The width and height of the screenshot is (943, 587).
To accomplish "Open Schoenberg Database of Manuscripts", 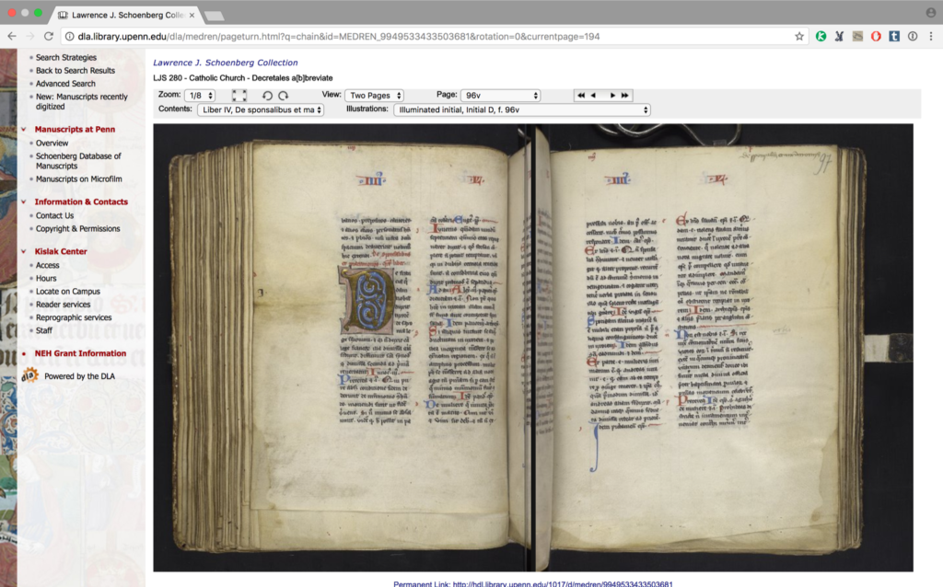I will click(78, 161).
